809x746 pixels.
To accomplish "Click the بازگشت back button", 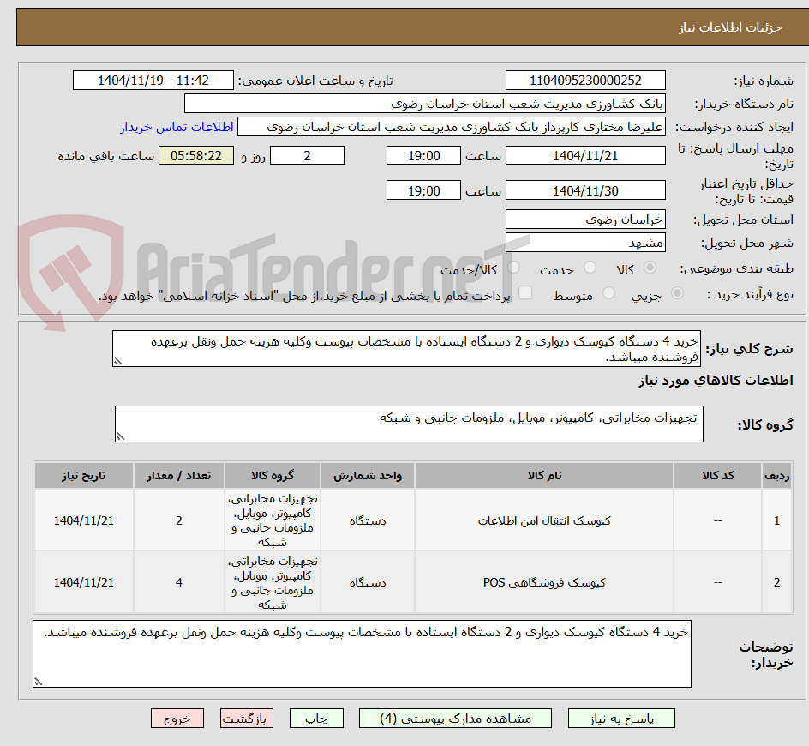I will [247, 718].
